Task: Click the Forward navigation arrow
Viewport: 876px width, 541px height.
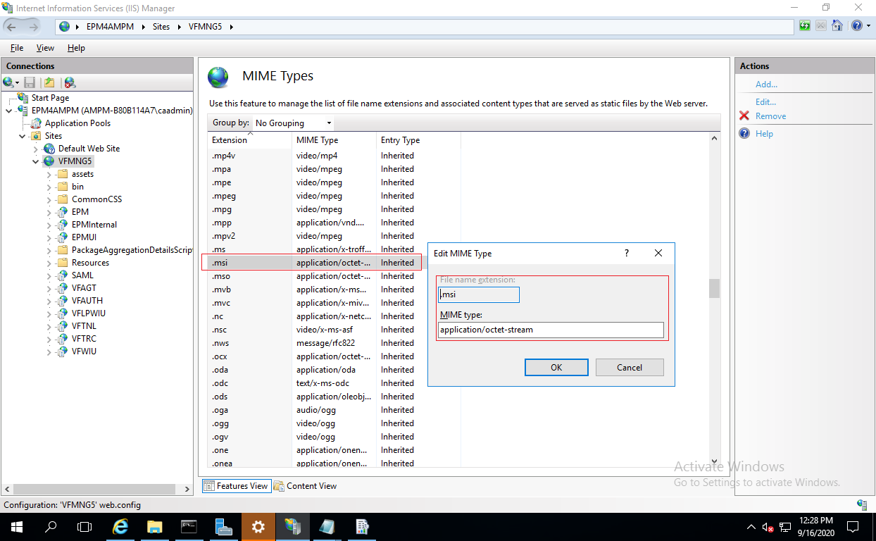Action: click(x=34, y=26)
